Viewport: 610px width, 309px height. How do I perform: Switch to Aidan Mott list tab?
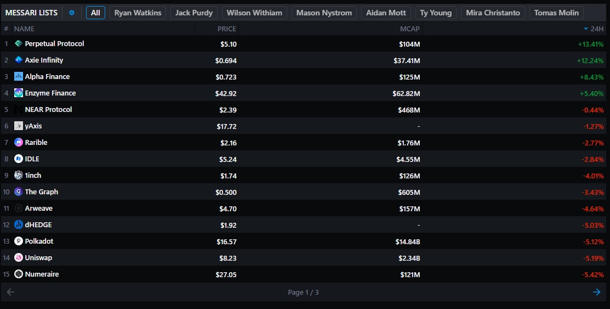(x=386, y=13)
